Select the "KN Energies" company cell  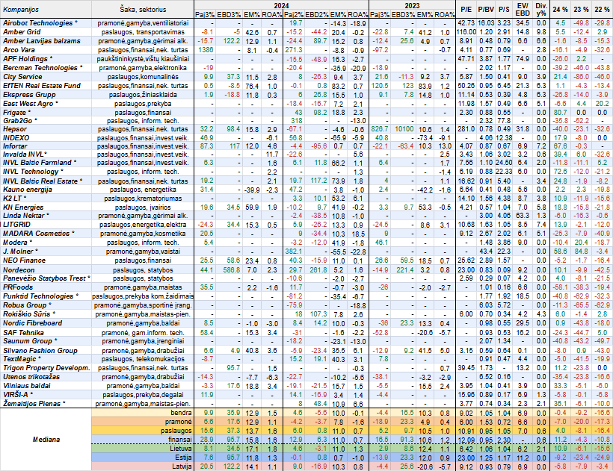pyautogui.click(x=46, y=208)
